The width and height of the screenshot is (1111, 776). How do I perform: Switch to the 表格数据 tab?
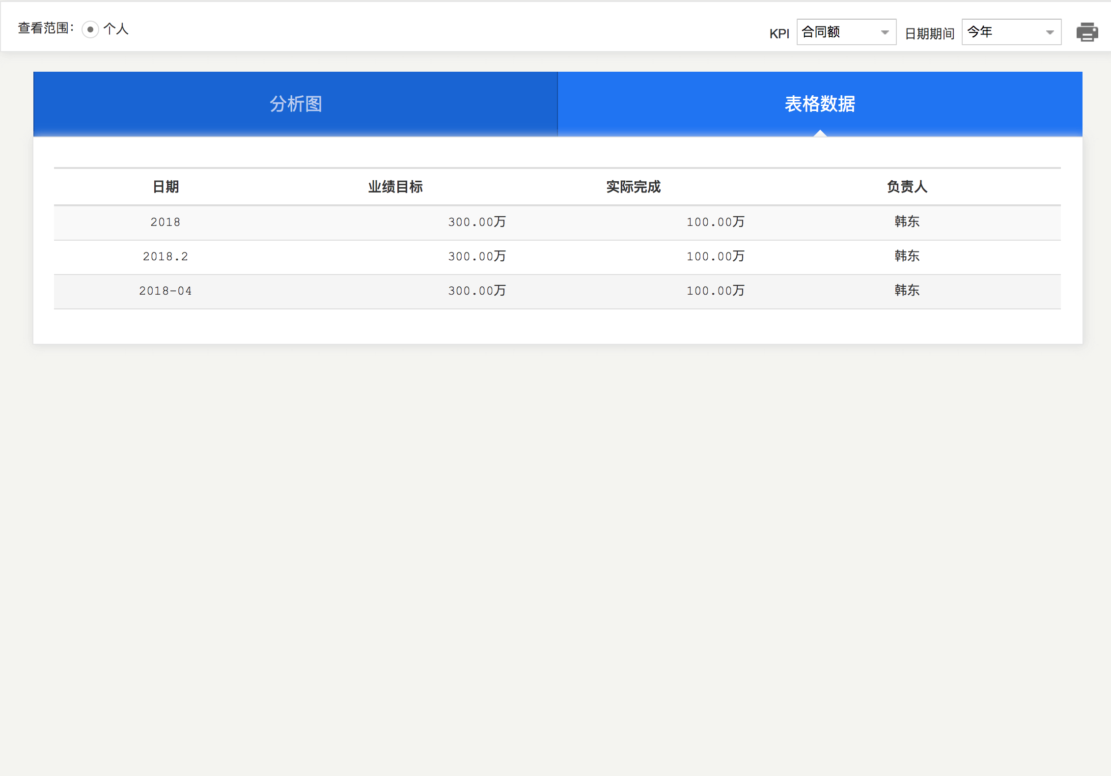[x=820, y=104]
